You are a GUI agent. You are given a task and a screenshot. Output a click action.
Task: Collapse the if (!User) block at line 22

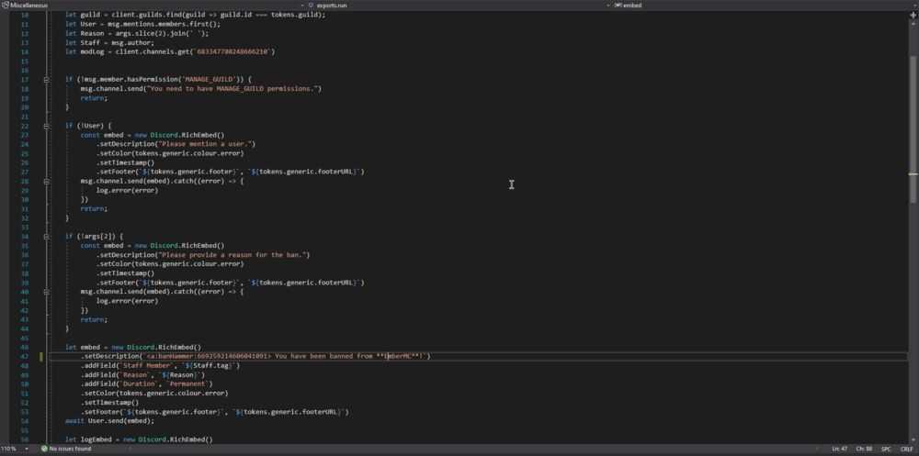46,126
